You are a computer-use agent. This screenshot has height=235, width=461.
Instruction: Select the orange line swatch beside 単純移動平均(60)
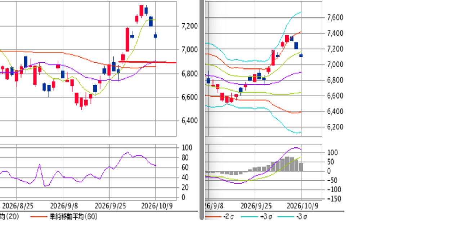coord(39,217)
